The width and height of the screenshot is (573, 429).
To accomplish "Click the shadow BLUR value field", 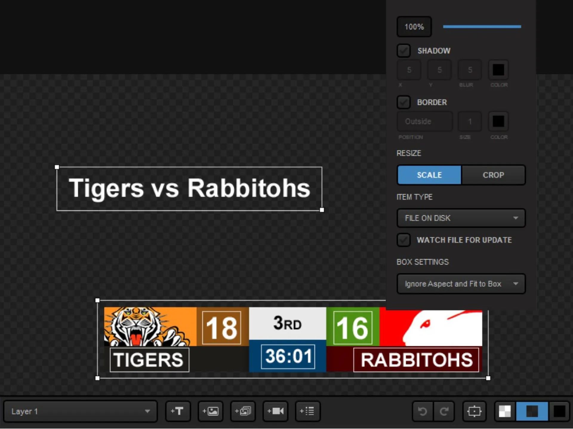I will 470,70.
